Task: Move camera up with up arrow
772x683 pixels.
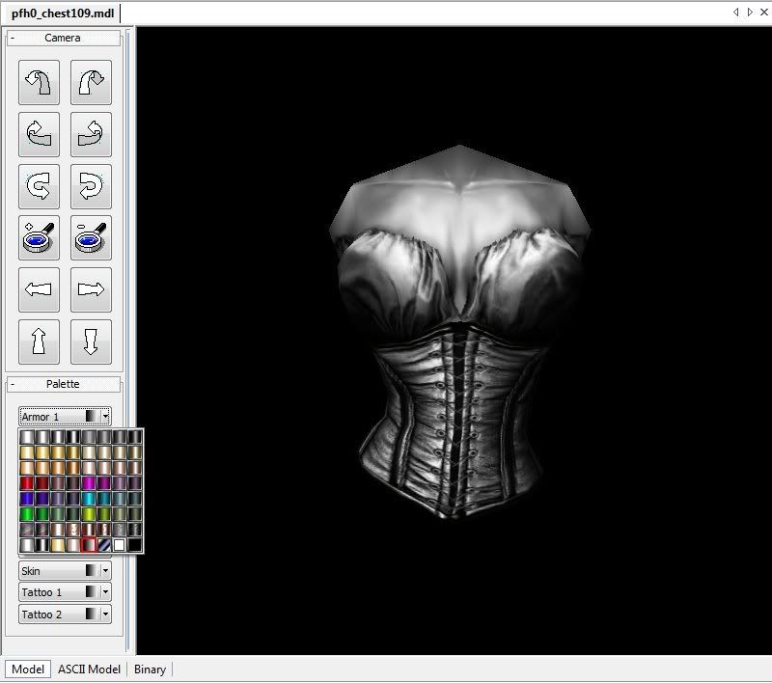Action: click(39, 341)
